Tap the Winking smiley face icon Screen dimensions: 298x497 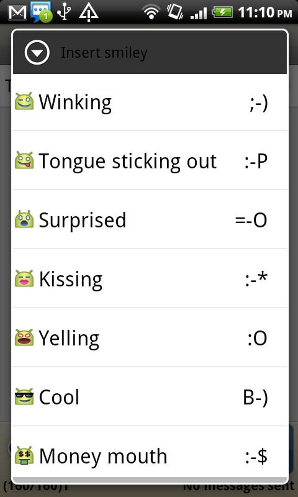click(x=24, y=101)
